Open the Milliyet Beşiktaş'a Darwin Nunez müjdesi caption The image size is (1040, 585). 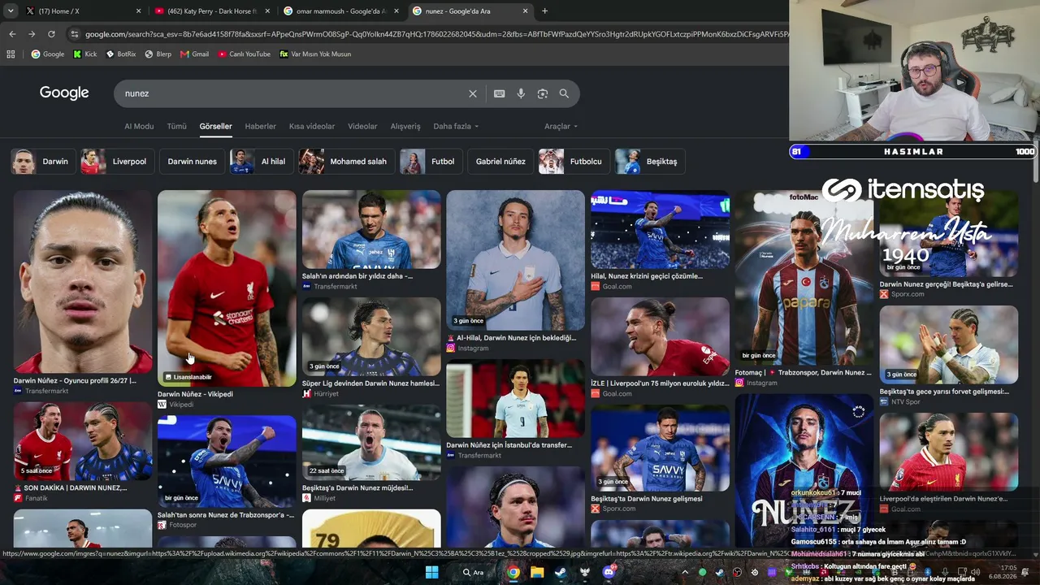tap(357, 488)
